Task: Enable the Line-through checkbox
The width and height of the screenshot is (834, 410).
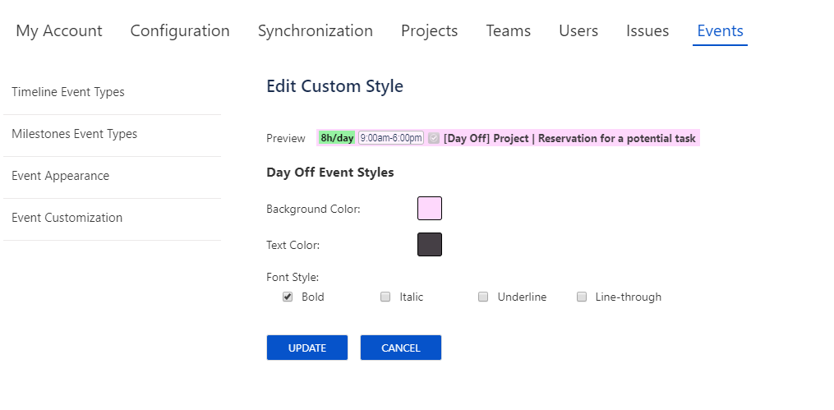Action: click(x=582, y=297)
